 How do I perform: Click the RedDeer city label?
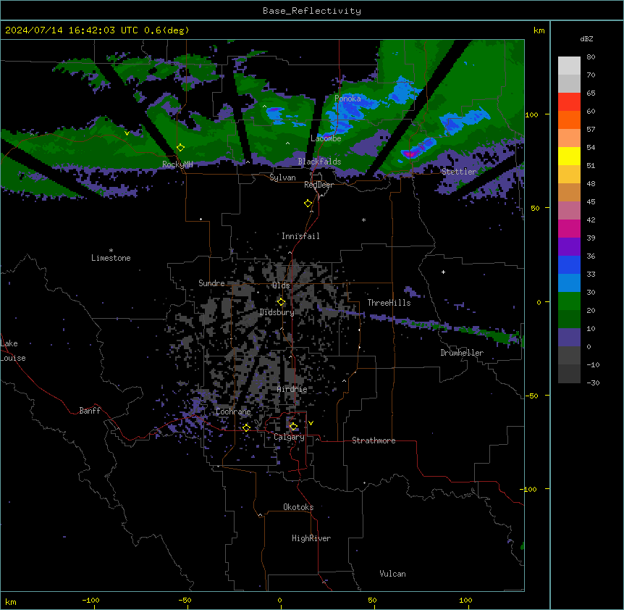(x=319, y=185)
